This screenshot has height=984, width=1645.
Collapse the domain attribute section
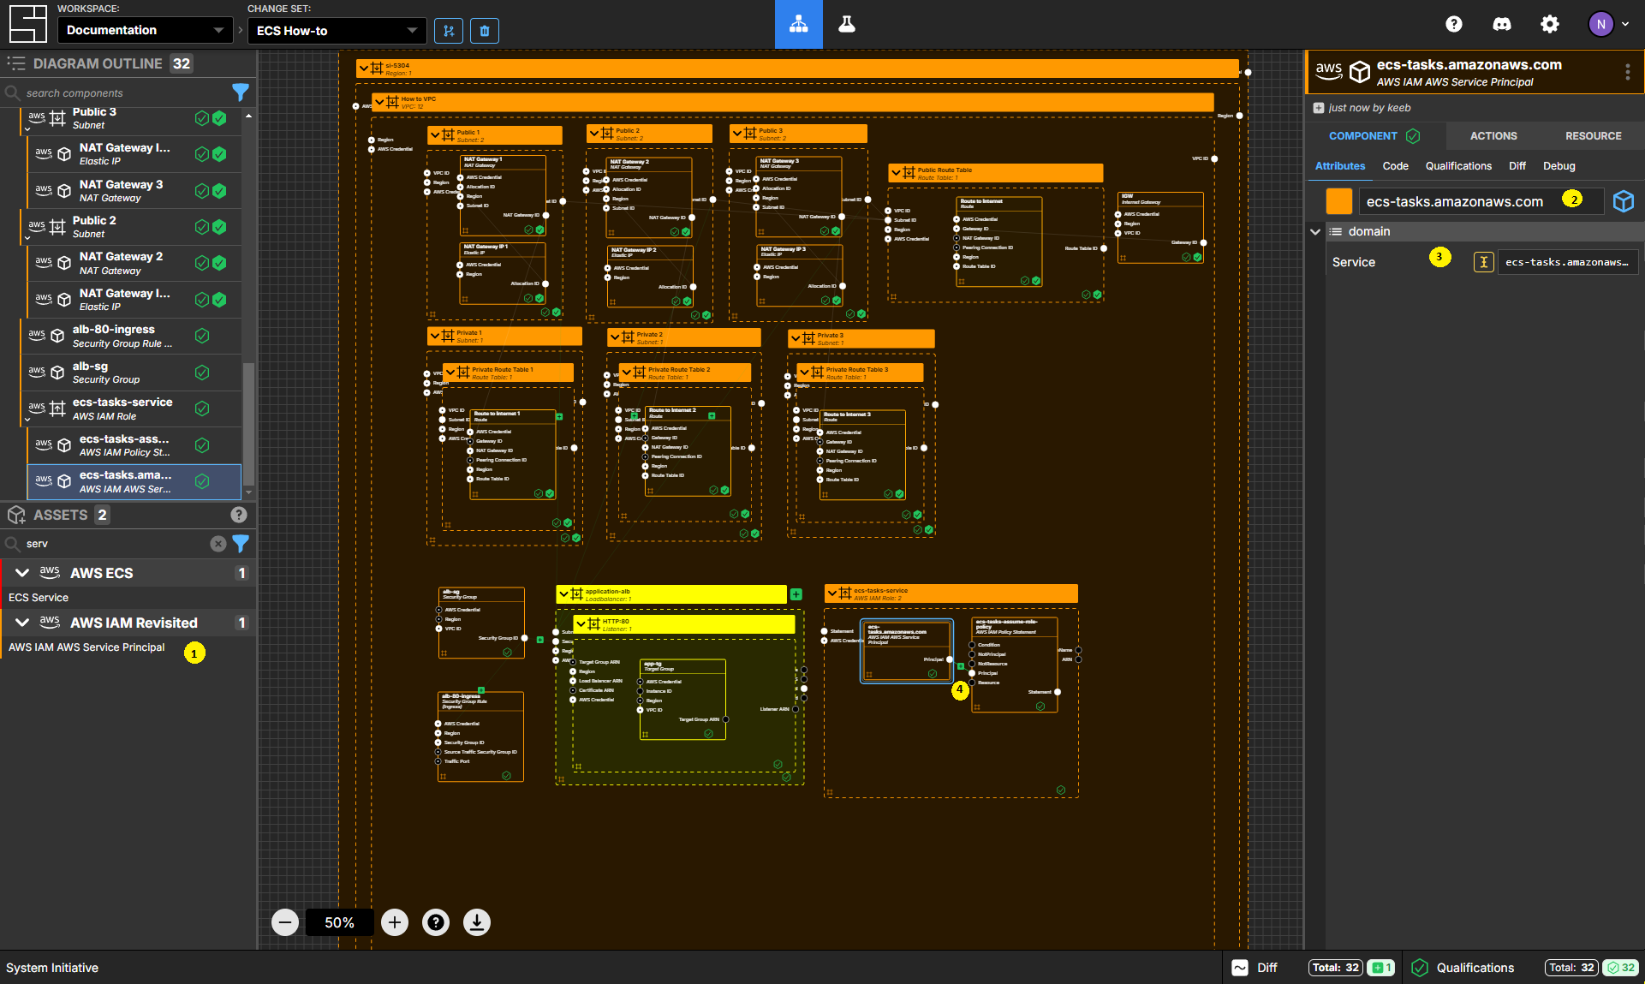click(x=1315, y=231)
